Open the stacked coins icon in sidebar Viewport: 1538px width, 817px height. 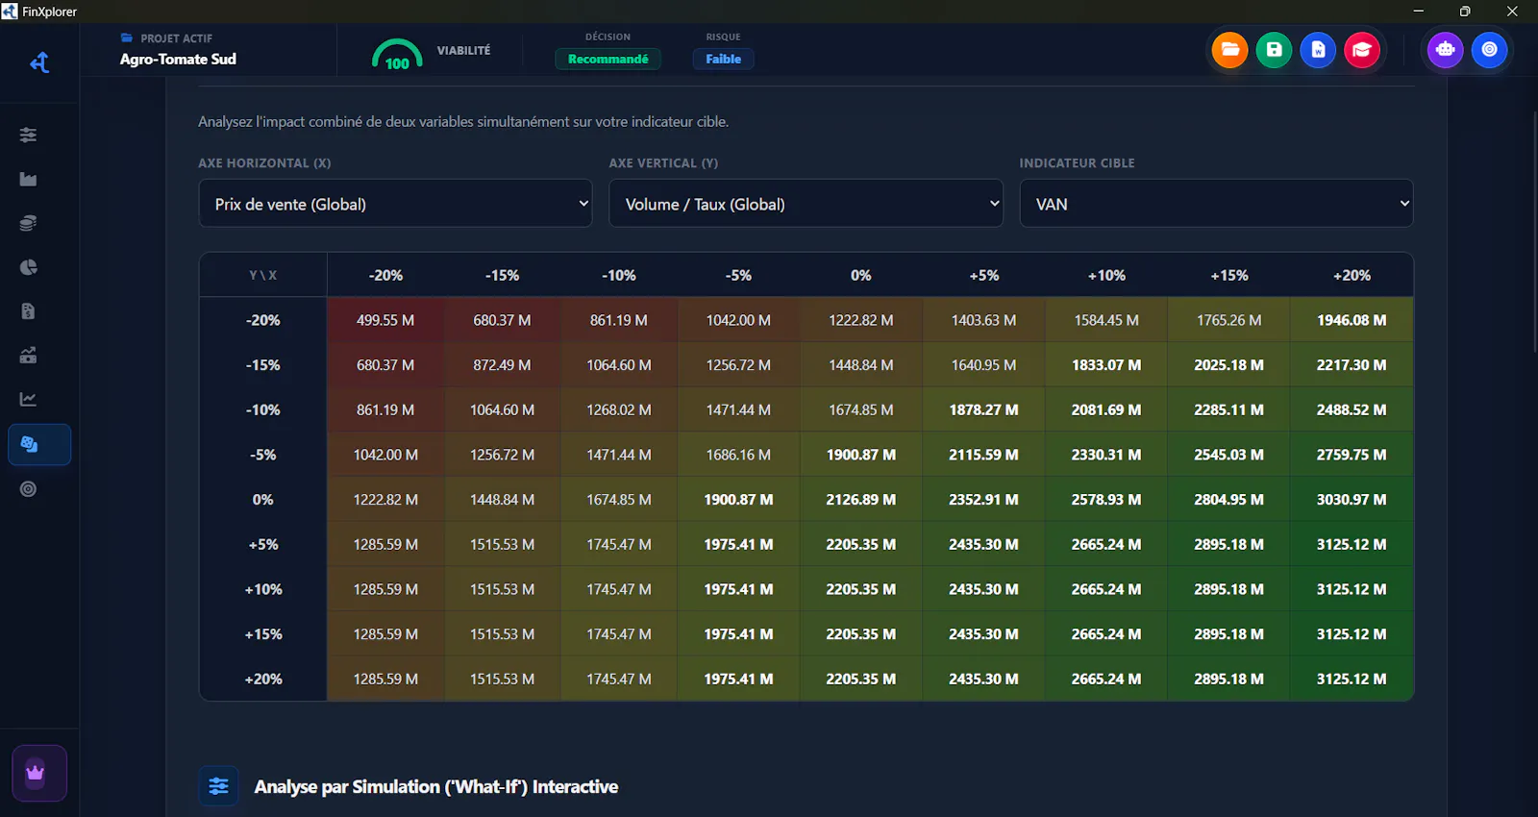(28, 223)
